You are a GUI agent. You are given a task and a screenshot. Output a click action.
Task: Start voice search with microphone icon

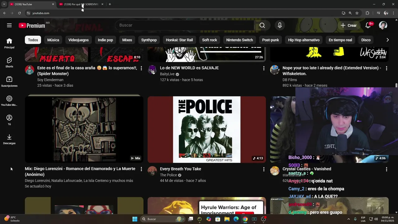(280, 26)
